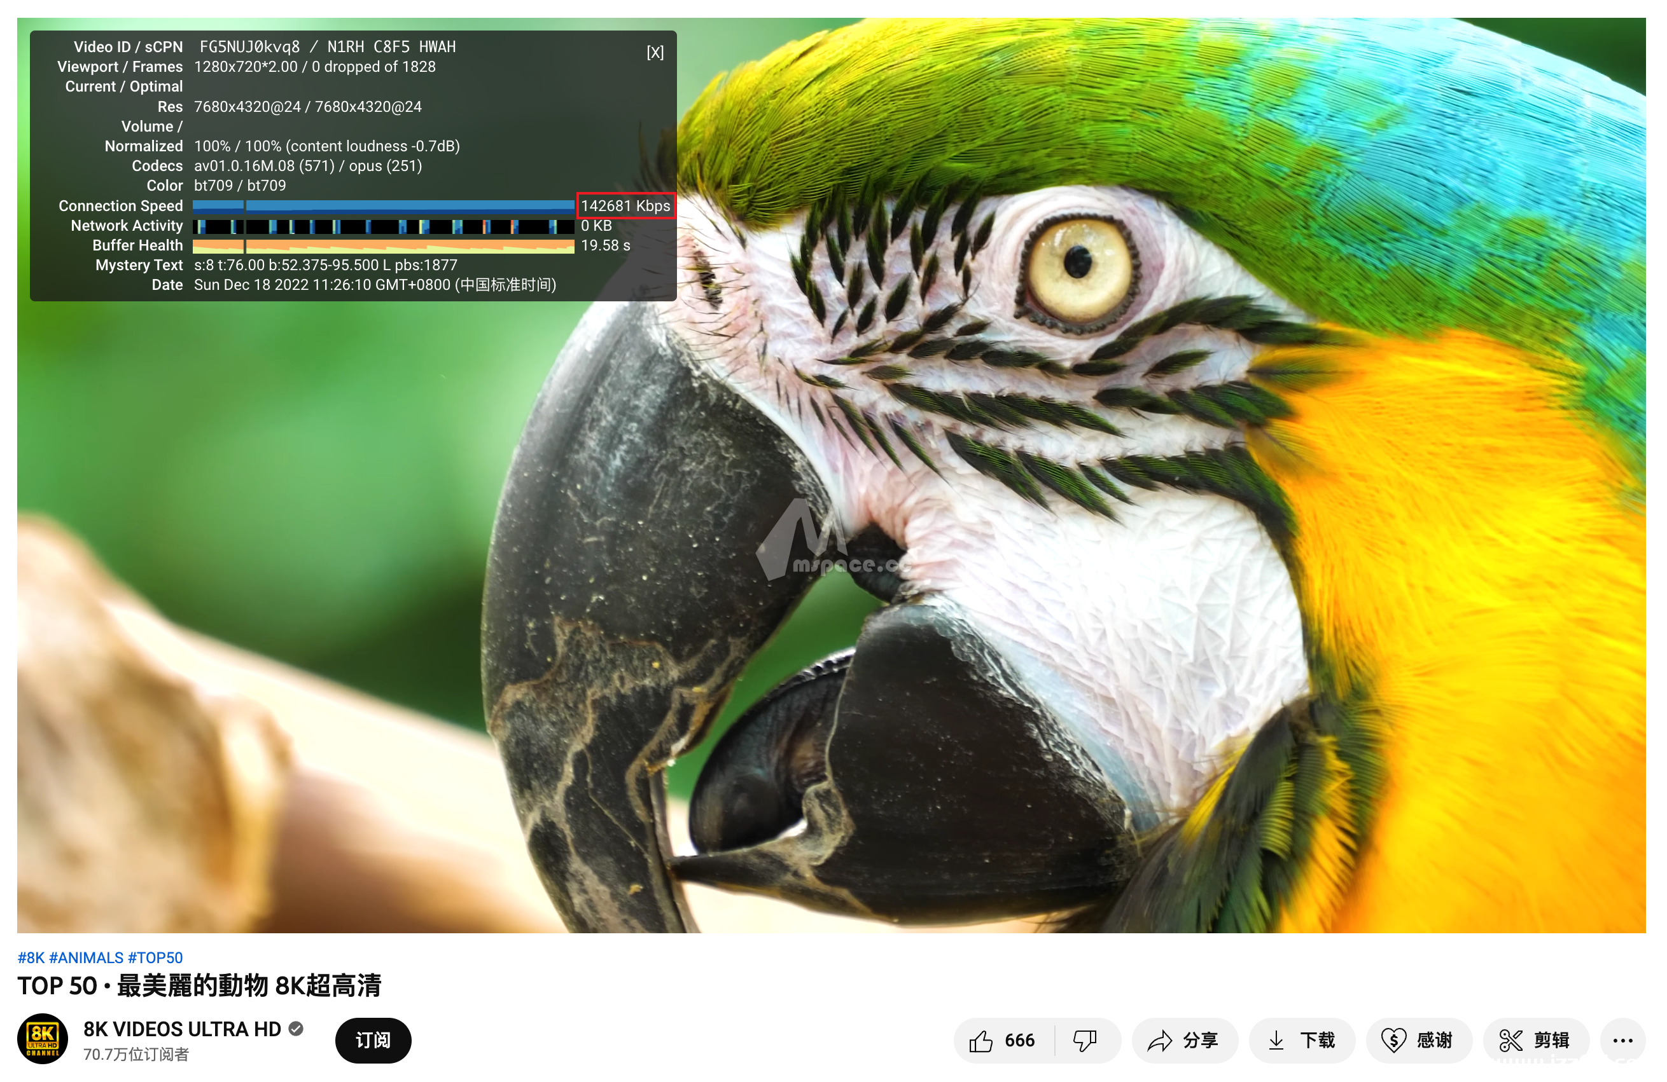Close the stats for nerds overlay
This screenshot has width=1667, height=1082.
655,53
